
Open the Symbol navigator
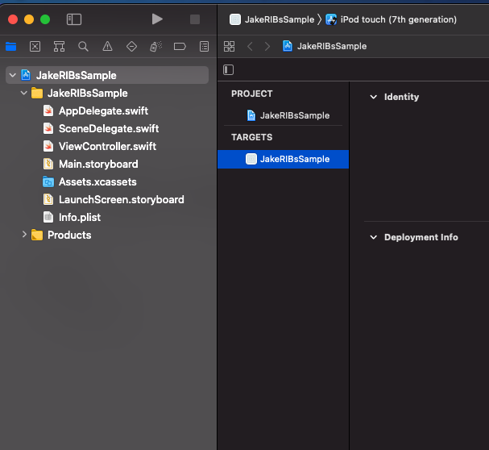tap(59, 47)
